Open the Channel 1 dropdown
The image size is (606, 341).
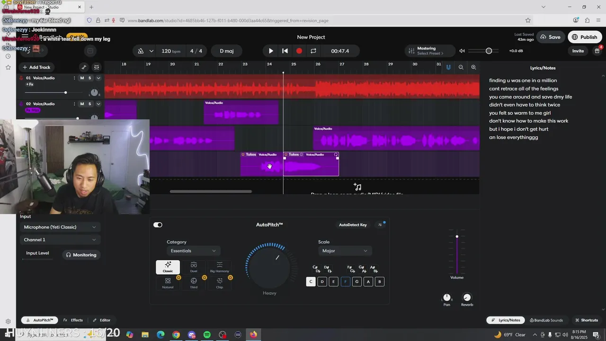click(60, 240)
